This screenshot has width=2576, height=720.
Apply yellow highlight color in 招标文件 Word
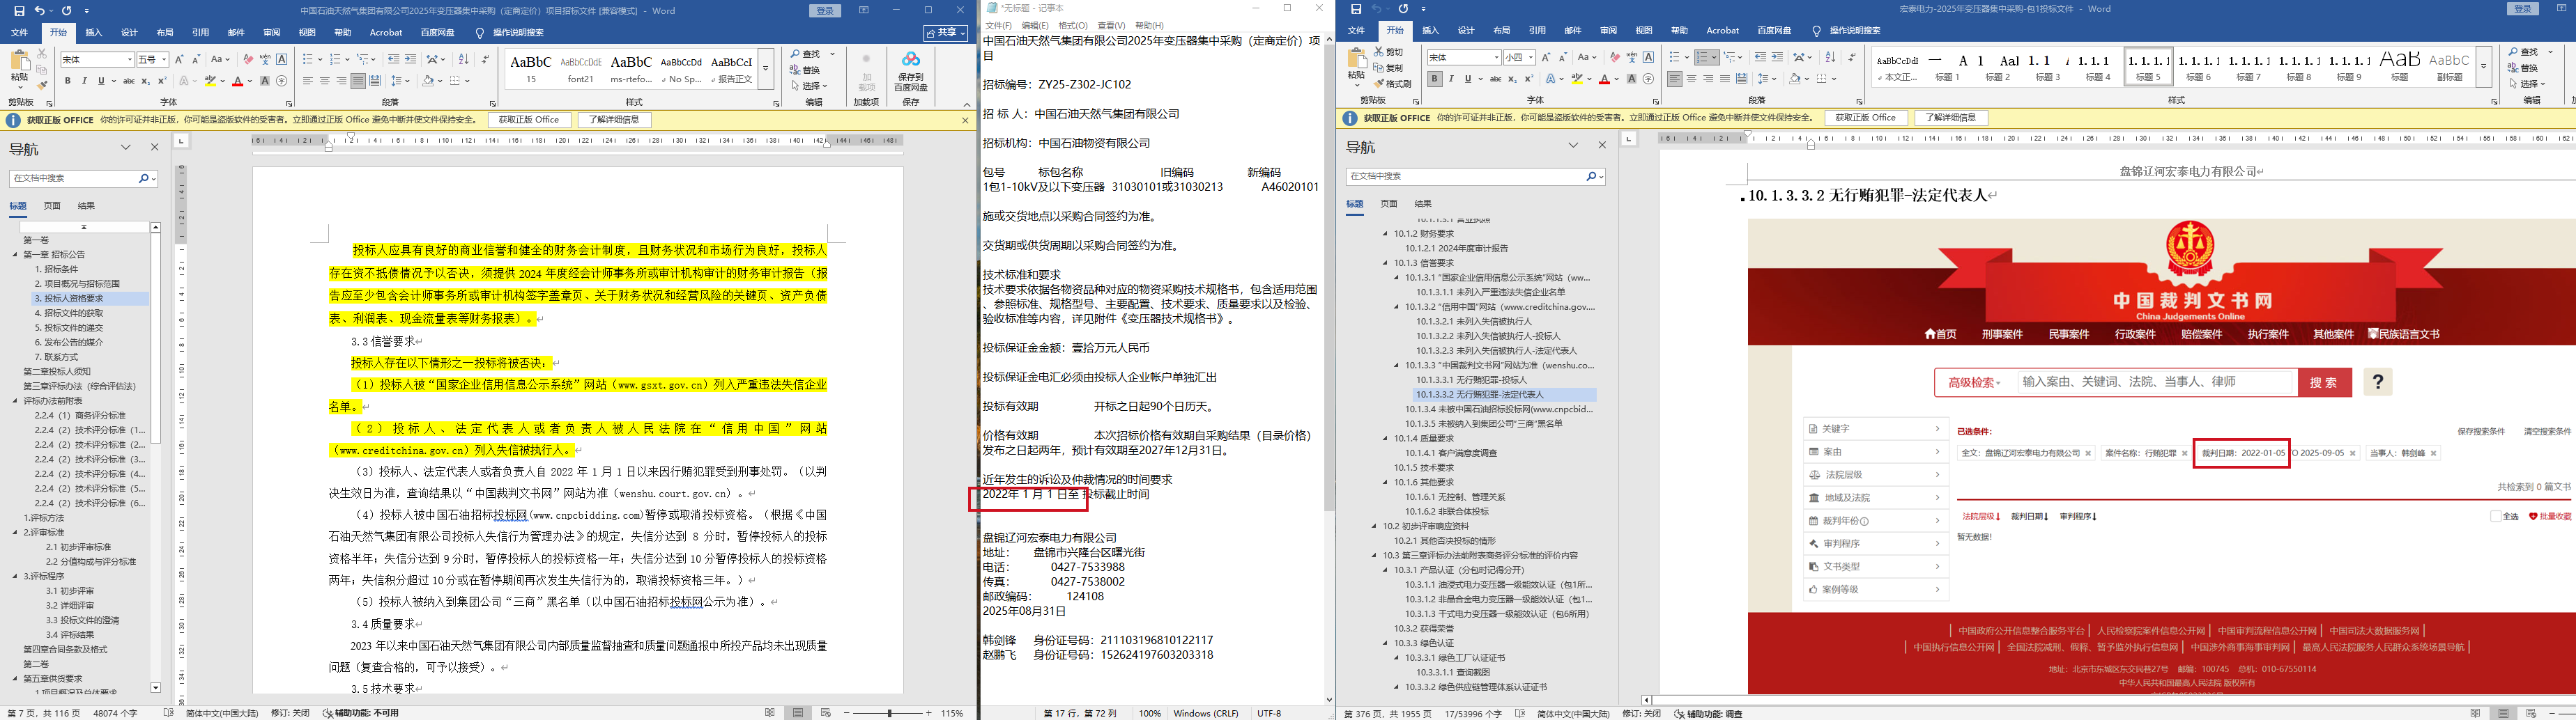(x=210, y=81)
